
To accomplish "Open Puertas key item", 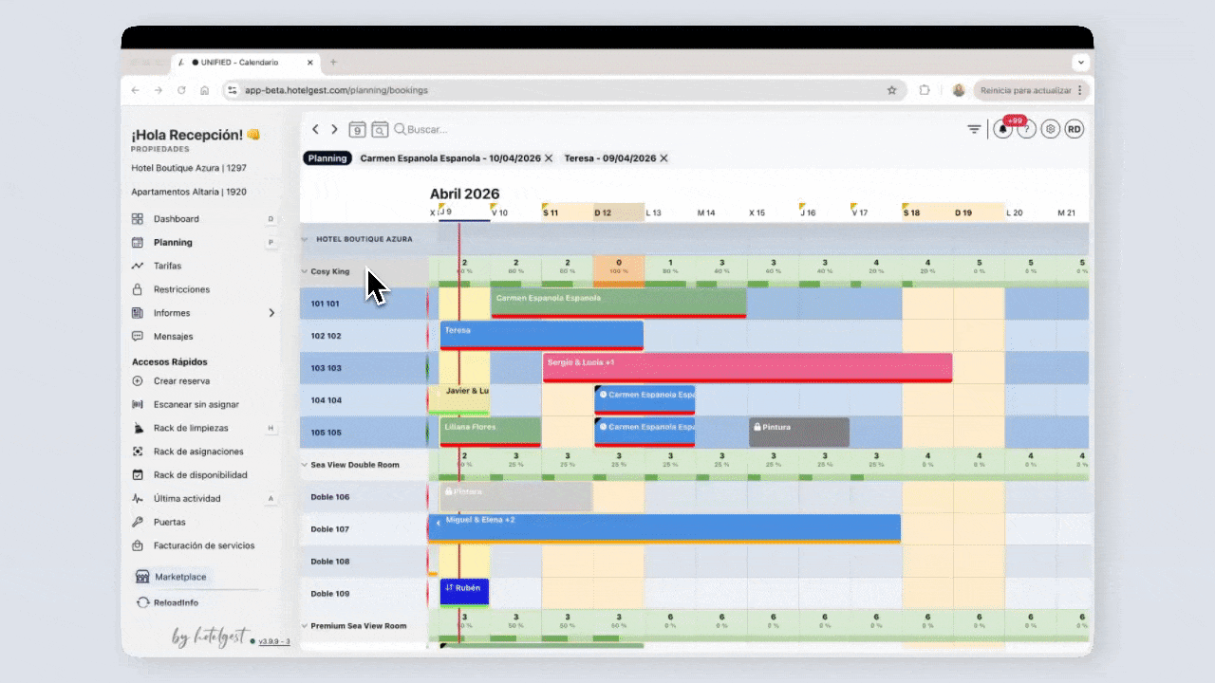I will coord(169,522).
